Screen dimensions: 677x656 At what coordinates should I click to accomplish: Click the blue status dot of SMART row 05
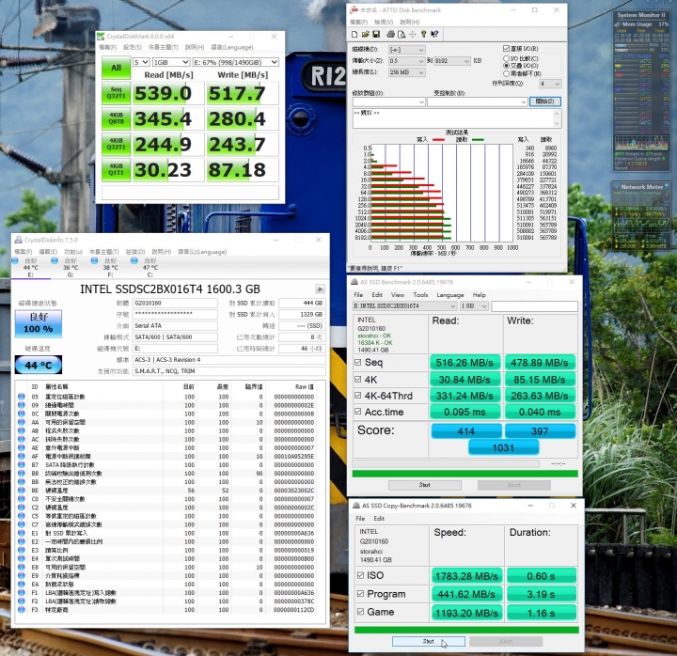[21, 397]
